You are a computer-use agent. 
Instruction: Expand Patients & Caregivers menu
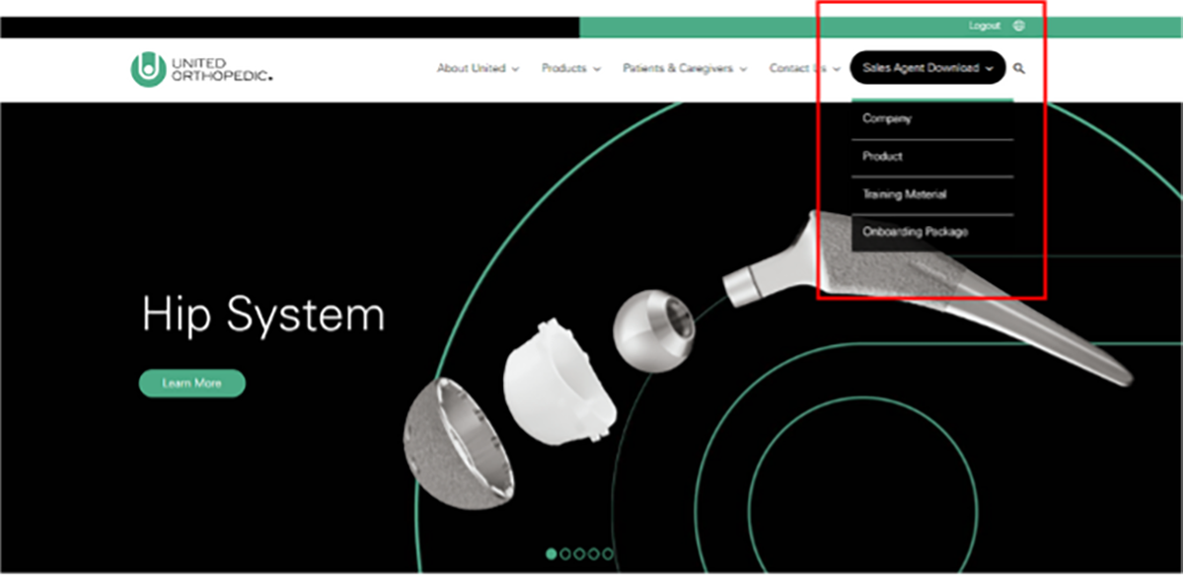point(685,69)
